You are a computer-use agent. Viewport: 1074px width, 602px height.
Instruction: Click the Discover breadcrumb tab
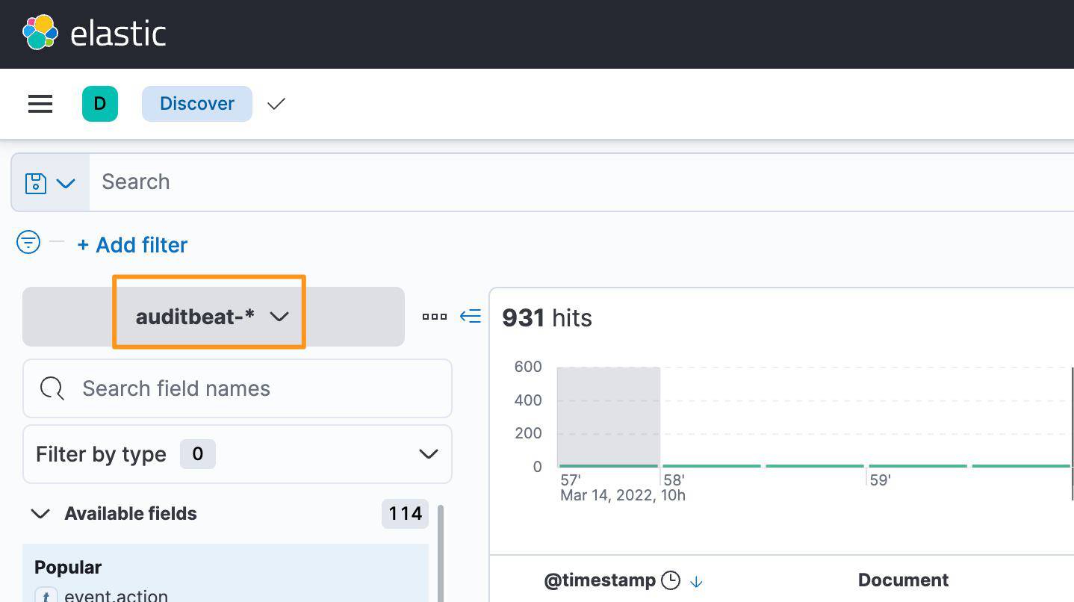197,104
